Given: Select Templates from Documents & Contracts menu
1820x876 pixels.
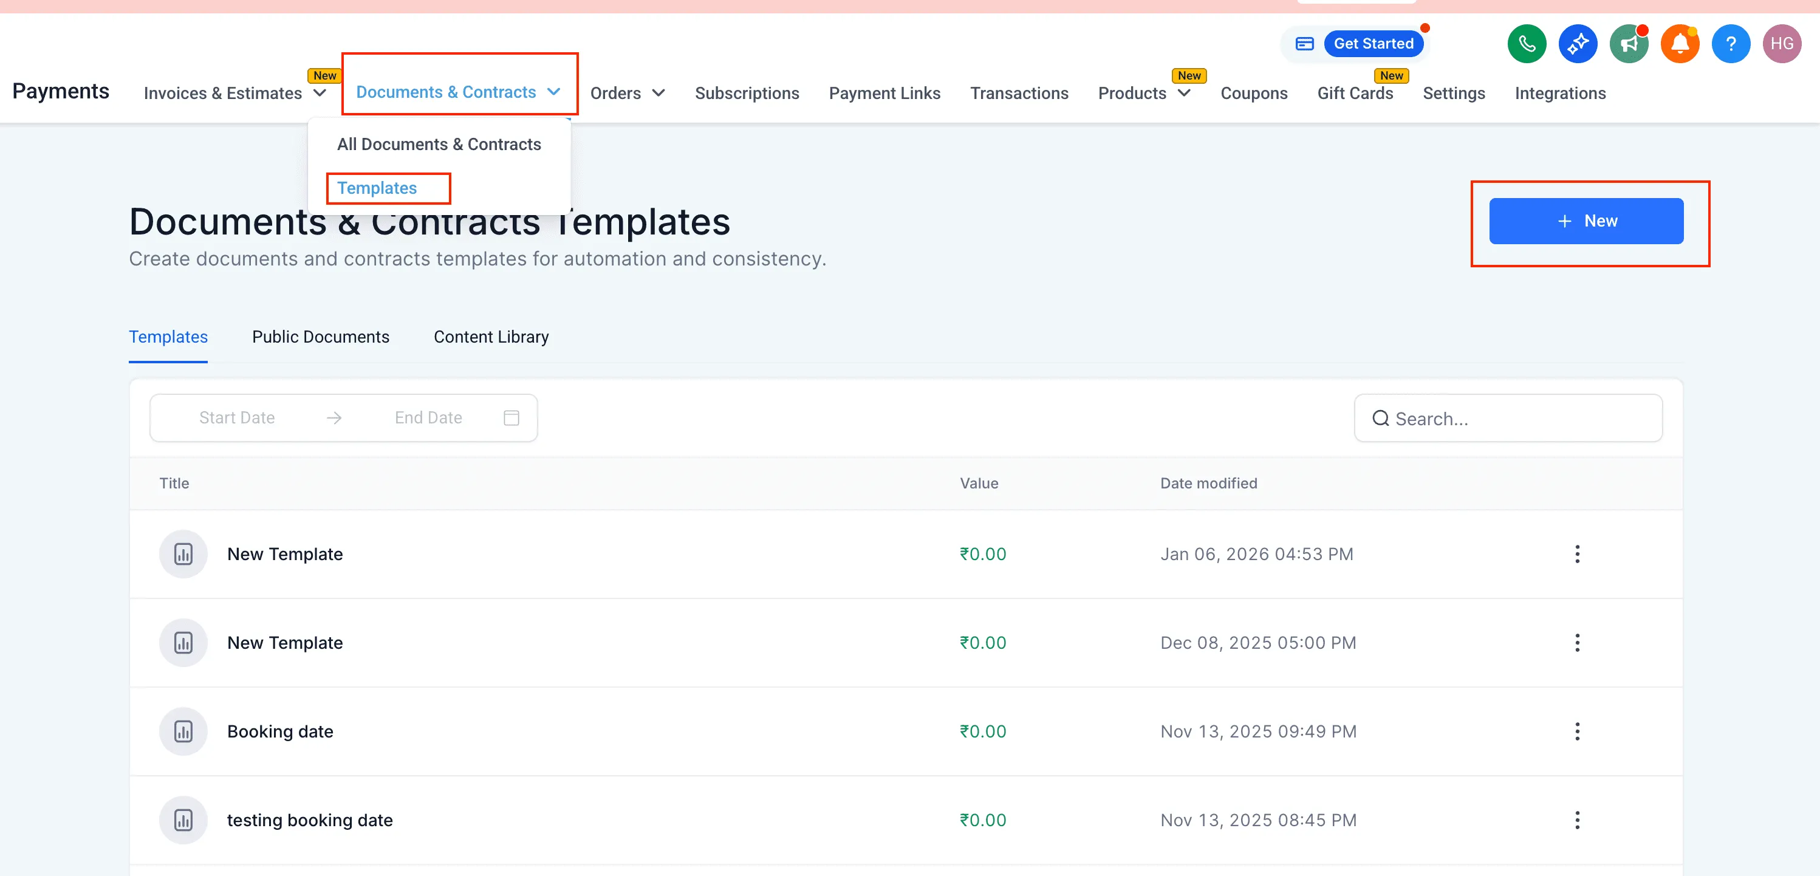Looking at the screenshot, I should point(377,188).
